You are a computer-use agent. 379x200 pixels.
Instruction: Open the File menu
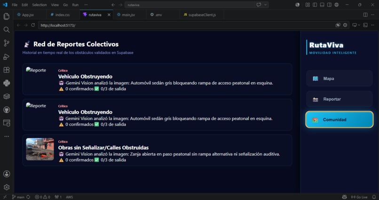15,5
